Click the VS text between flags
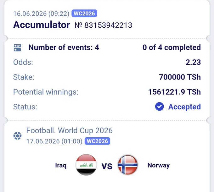 107,166
